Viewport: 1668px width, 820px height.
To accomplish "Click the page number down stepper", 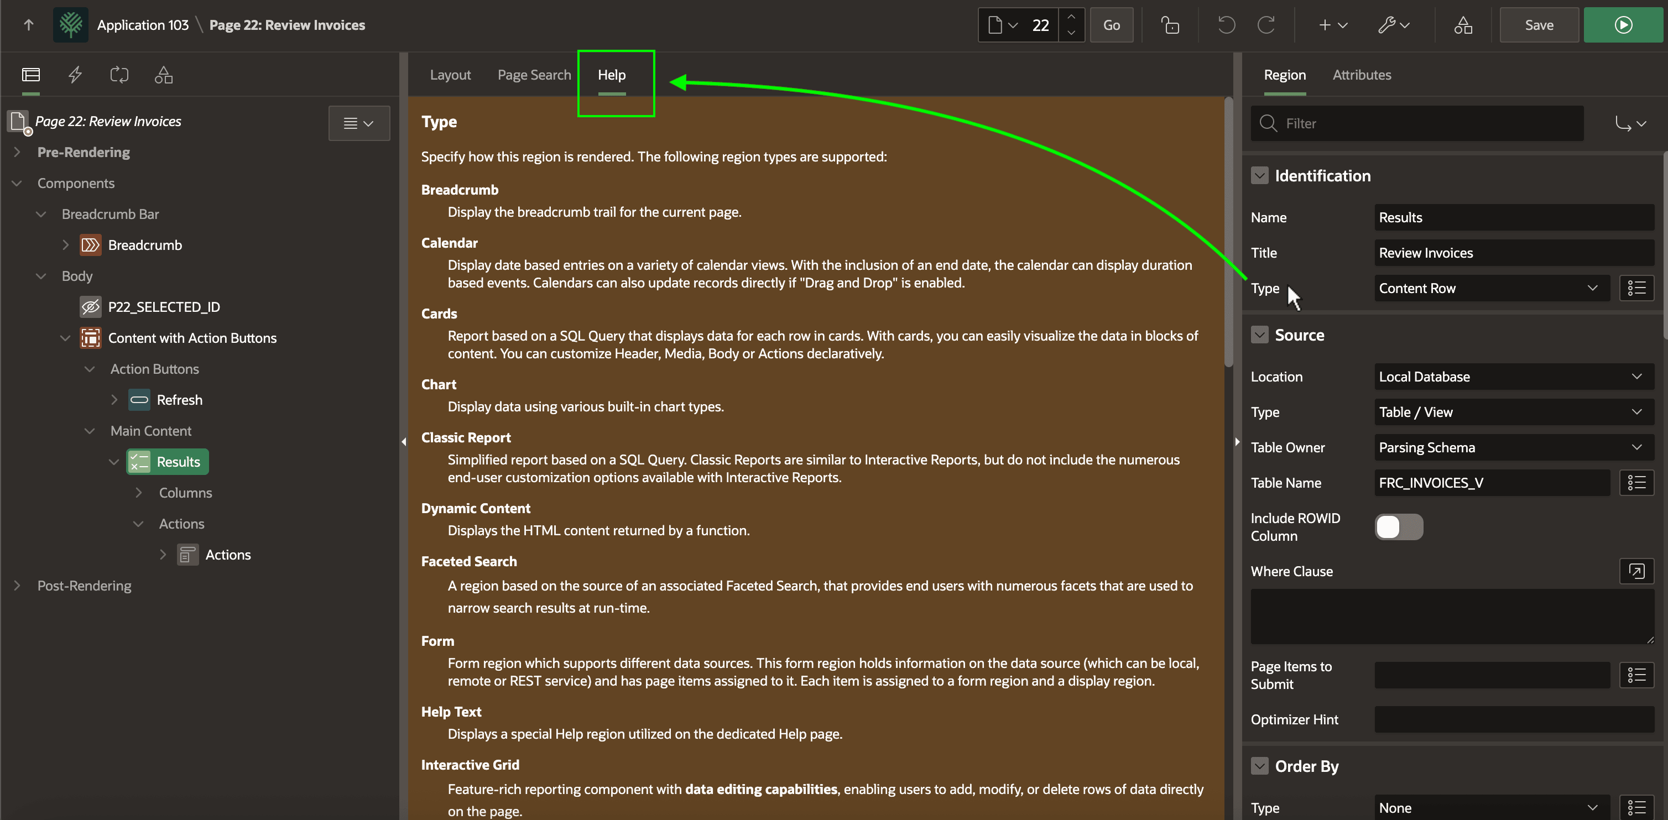I will coord(1072,33).
